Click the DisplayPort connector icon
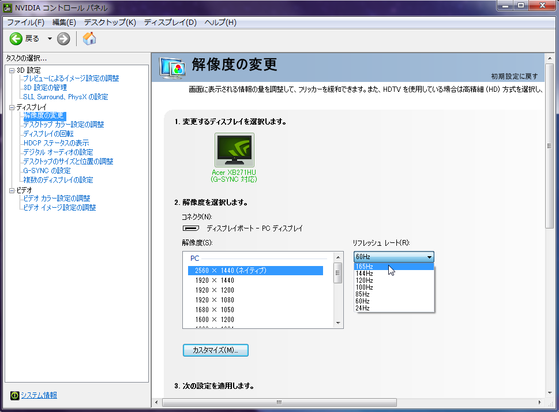559x412 pixels. pos(191,229)
